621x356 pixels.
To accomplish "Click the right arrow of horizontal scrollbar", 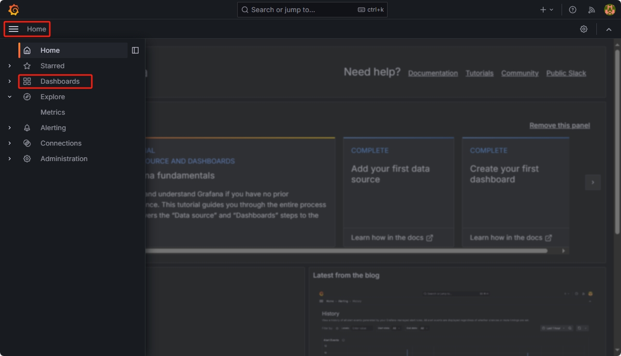I will point(563,251).
